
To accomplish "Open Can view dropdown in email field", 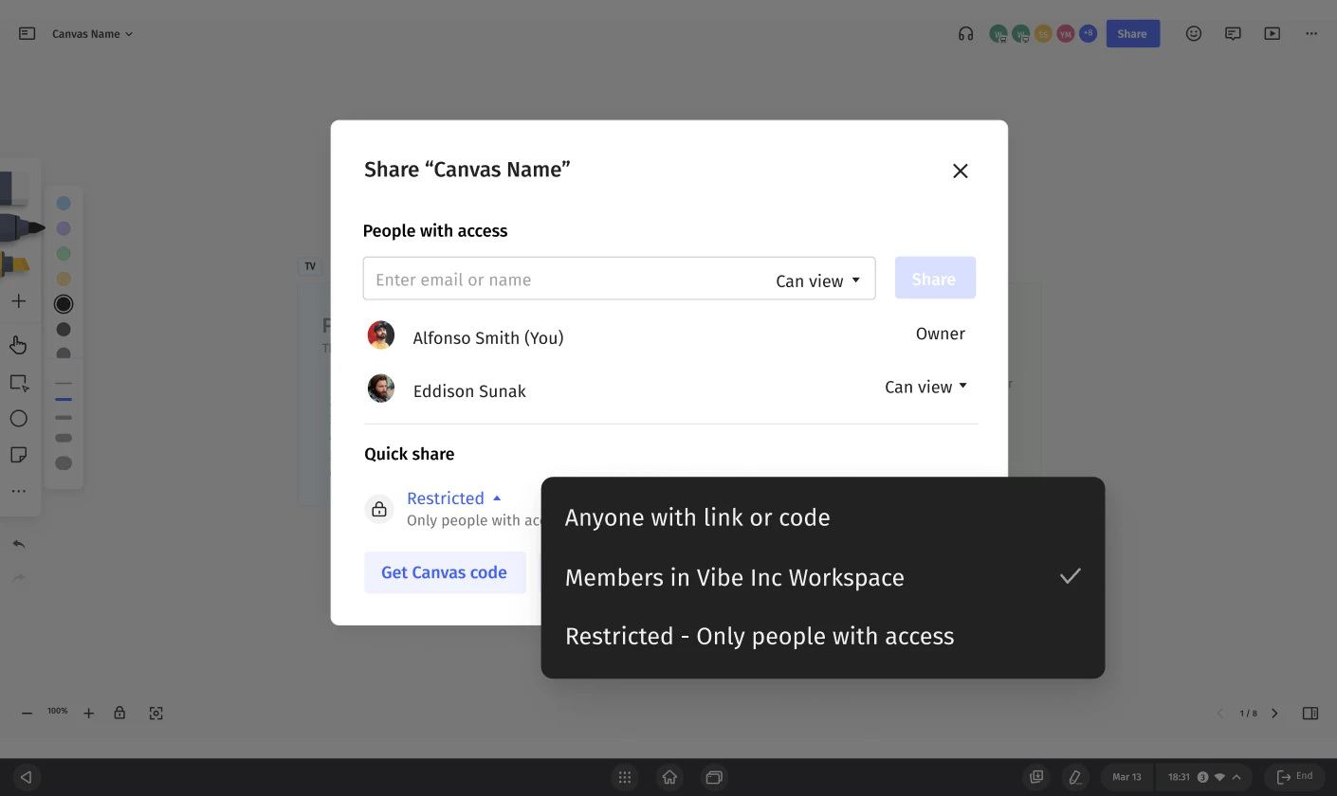I will [x=817, y=280].
